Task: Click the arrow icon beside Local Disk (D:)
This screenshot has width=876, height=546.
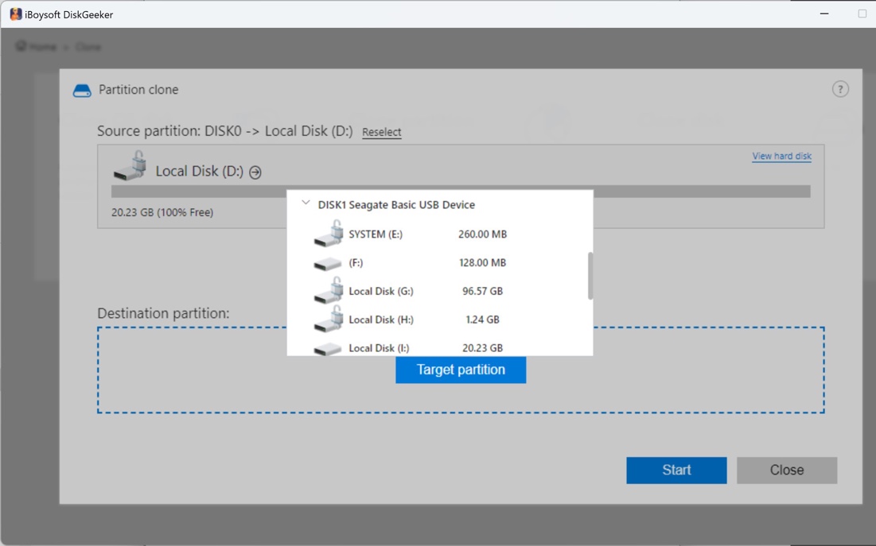Action: click(255, 172)
